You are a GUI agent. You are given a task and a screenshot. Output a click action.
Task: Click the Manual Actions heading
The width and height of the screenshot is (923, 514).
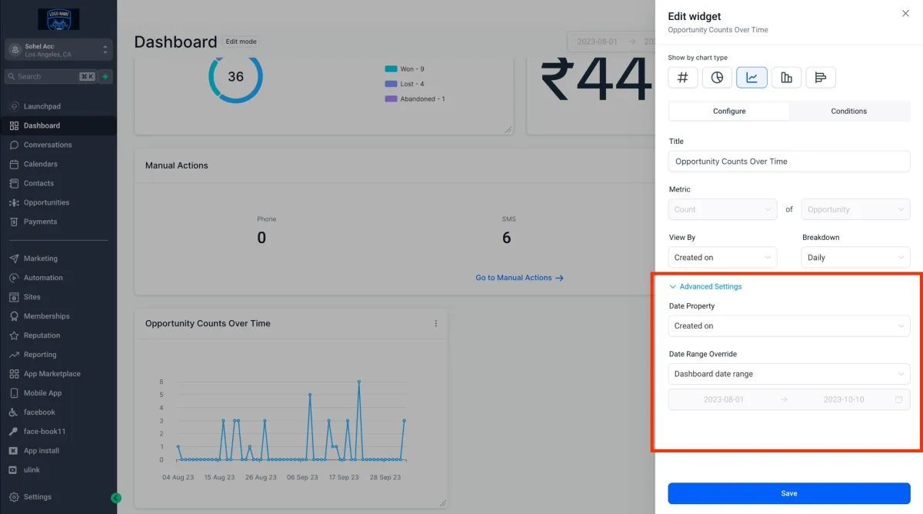(177, 165)
